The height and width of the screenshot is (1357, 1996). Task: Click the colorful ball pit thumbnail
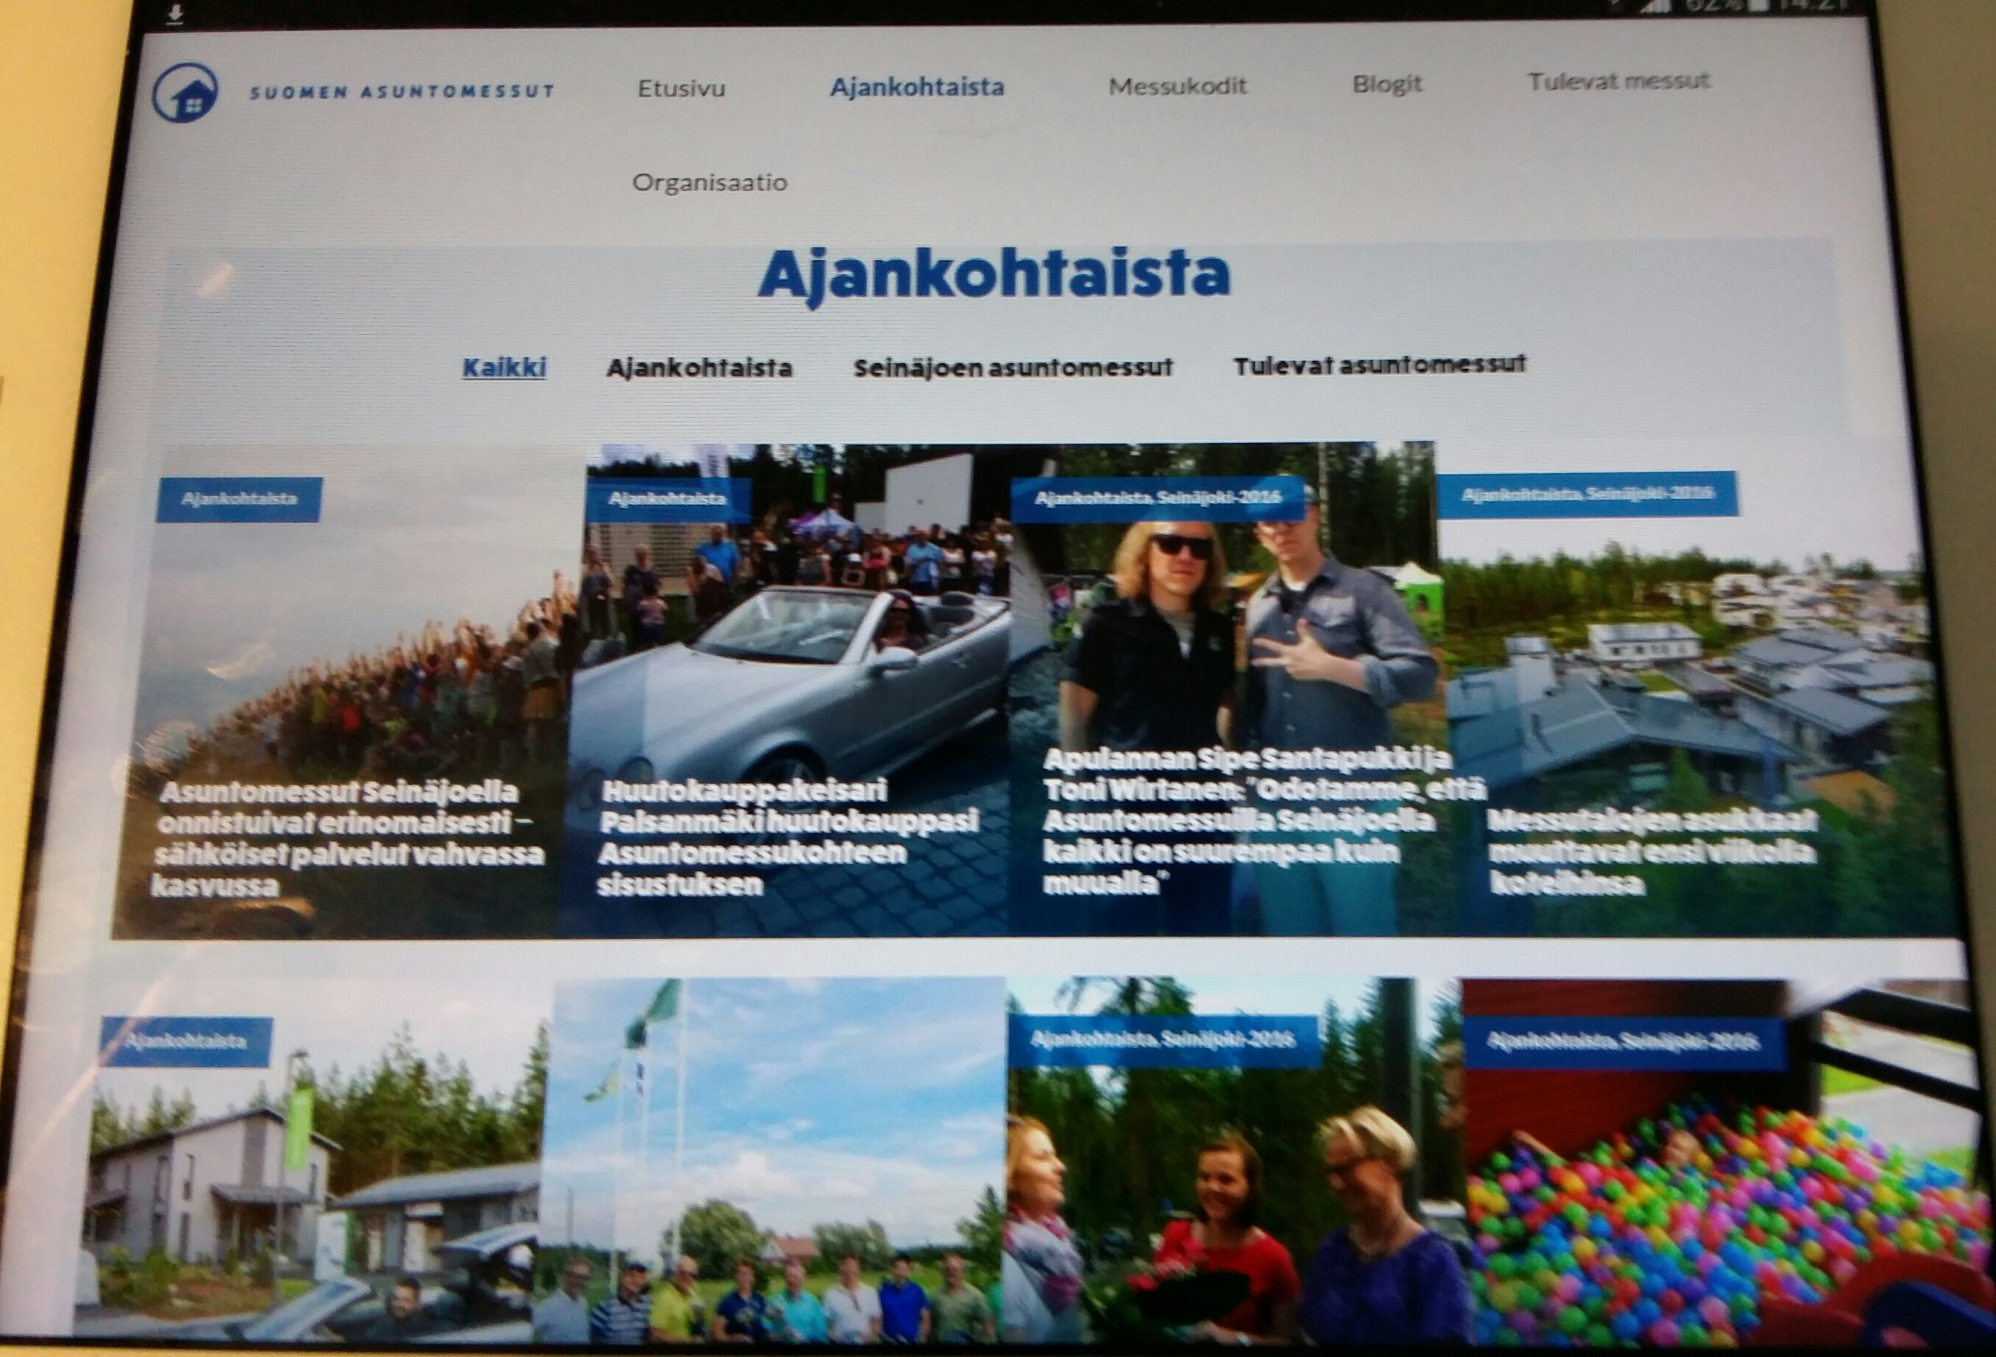point(1709,1219)
